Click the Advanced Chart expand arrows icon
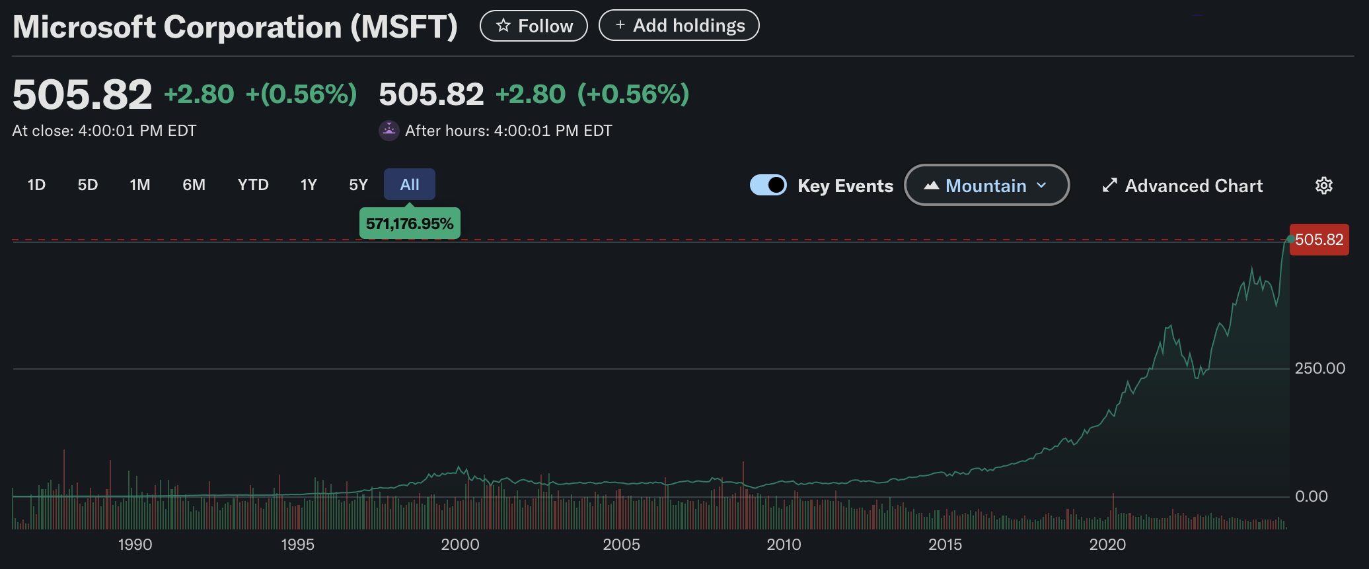This screenshot has width=1369, height=569. [1109, 185]
